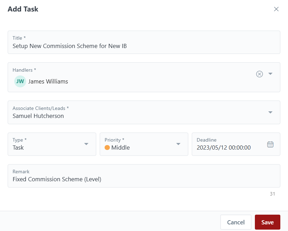Viewport: 288px width, 231px height.
Task: Click the Add Task dialog heading
Action: click(23, 9)
